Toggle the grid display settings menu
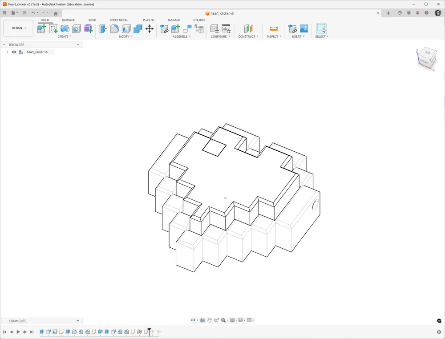The height and width of the screenshot is (339, 445). click(x=241, y=320)
